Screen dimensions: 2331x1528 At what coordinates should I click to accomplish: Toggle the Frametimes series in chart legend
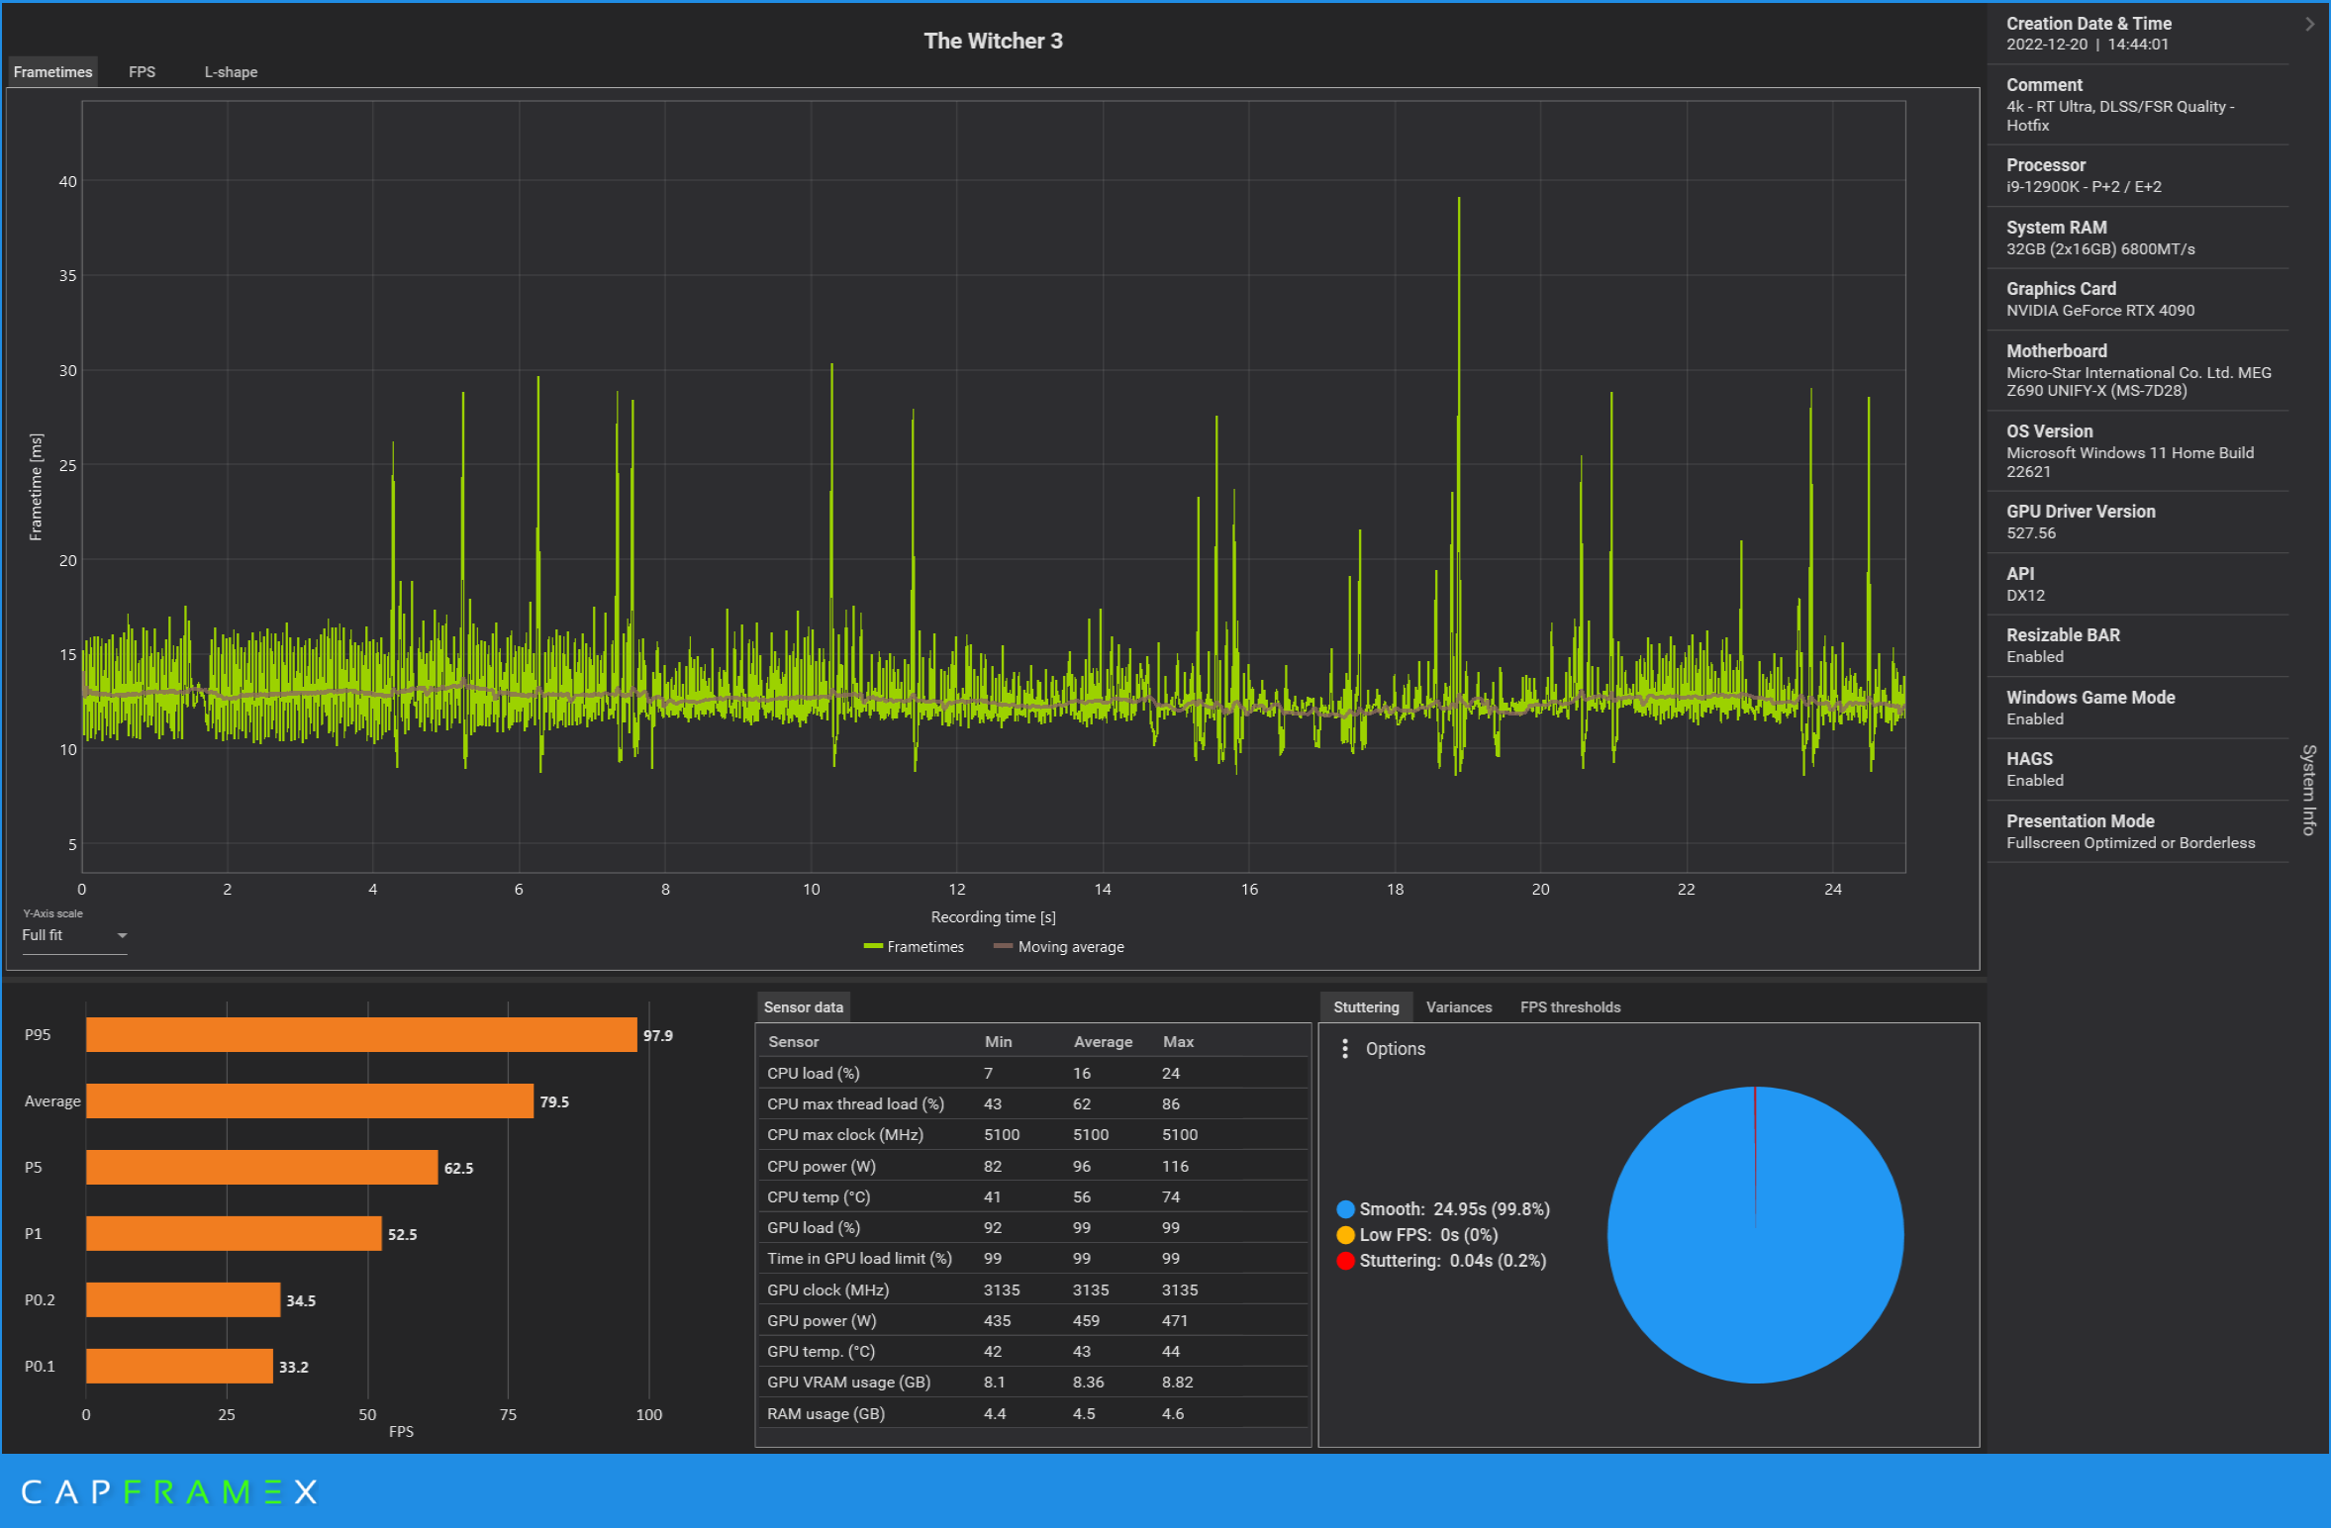coord(914,947)
